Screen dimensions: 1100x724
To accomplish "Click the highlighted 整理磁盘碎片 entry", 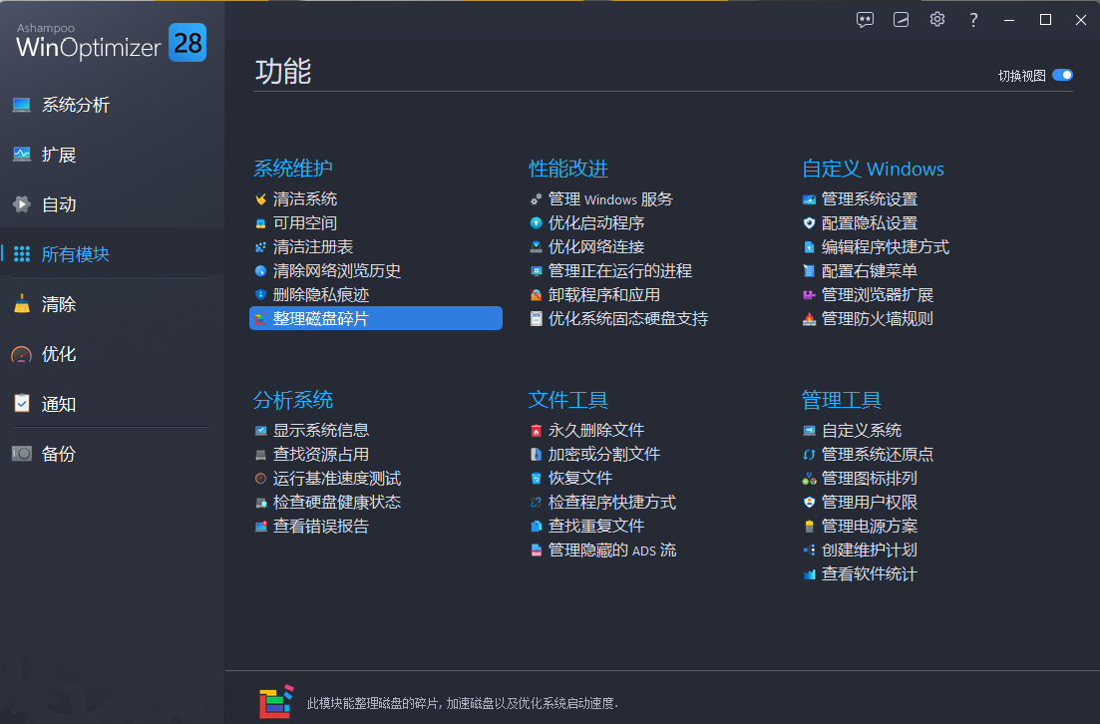I will [321, 317].
